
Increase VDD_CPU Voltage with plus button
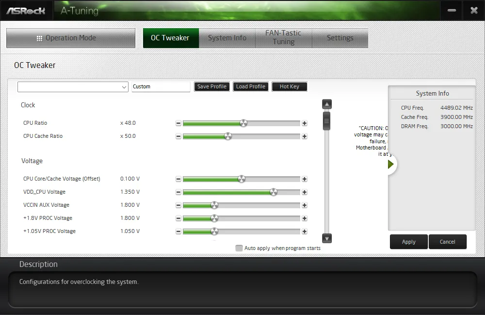[305, 192]
